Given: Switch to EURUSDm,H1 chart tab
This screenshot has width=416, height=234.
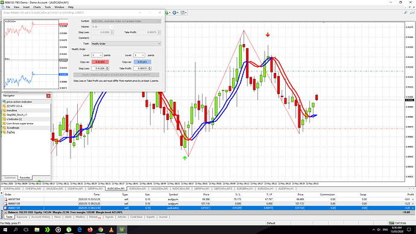Looking at the screenshot, I should click(265, 189).
